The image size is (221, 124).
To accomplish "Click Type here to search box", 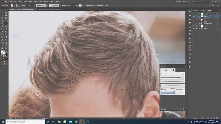I will click(x=25, y=122).
